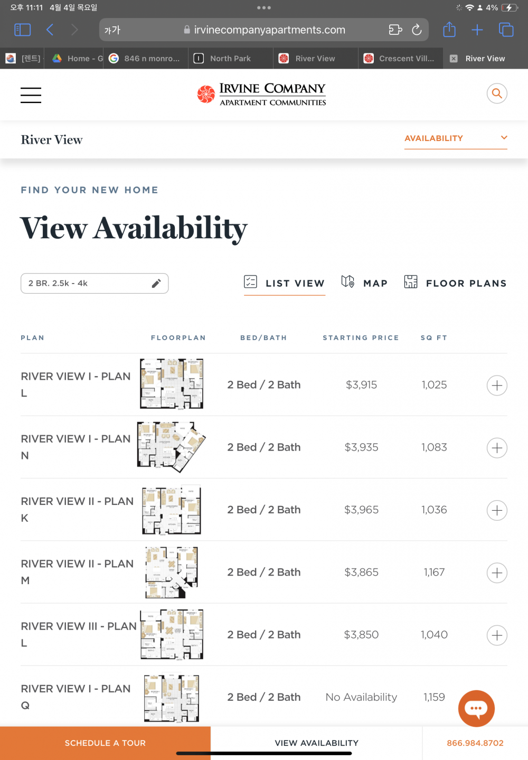Click Schedule a Tour button
The height and width of the screenshot is (760, 528).
click(x=105, y=743)
